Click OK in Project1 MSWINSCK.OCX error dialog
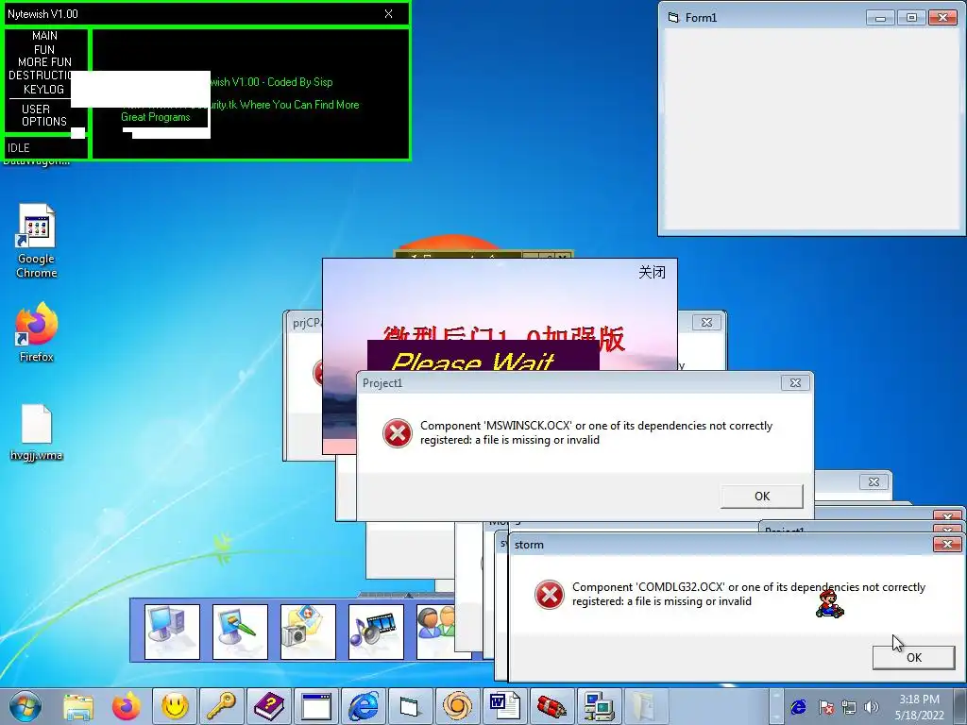The image size is (967, 725). click(762, 497)
